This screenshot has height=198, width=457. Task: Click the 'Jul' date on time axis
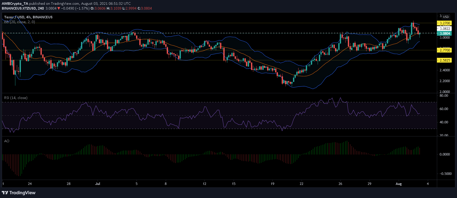click(98, 184)
